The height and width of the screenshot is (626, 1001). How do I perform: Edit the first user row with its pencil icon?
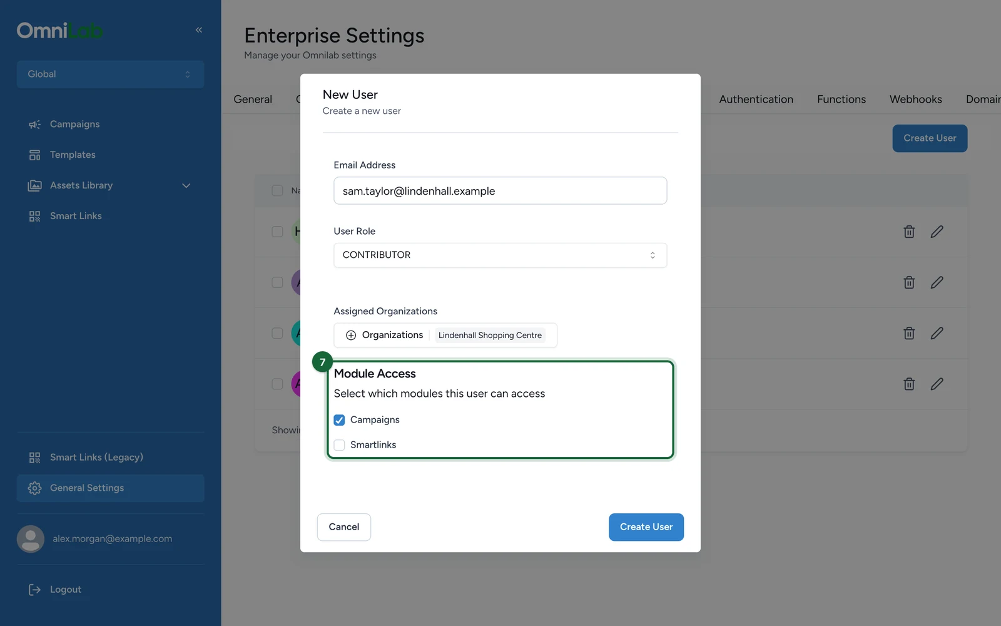coord(937,232)
